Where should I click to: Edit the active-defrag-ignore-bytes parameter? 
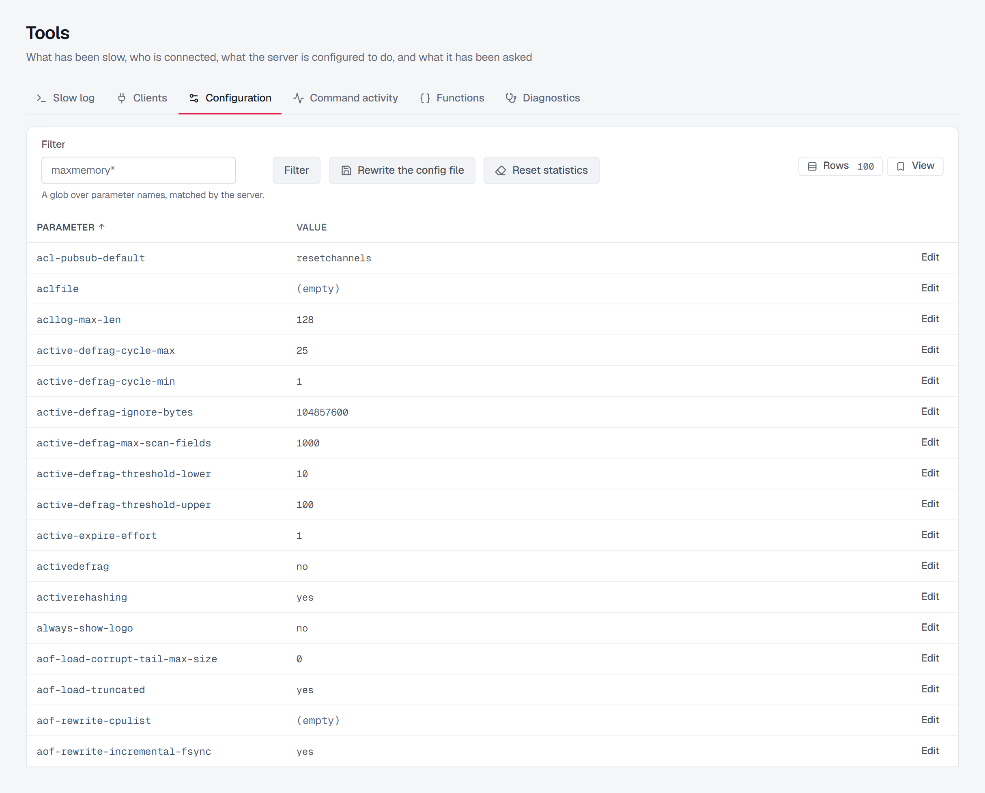930,412
